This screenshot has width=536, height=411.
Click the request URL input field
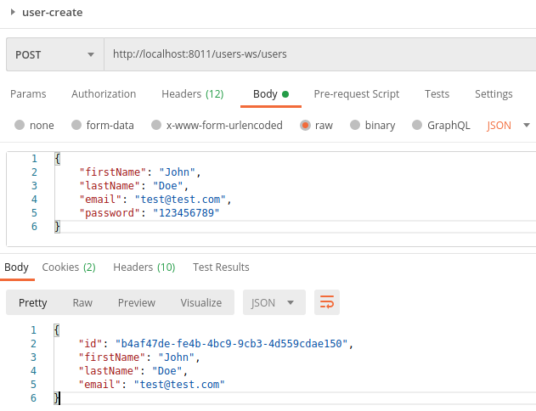[x=319, y=54]
